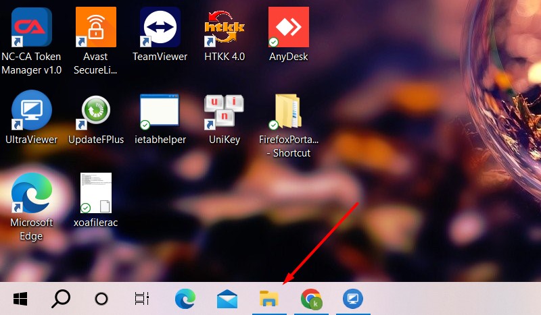Open taskbar Search magnifier
Screen dimensions: 541x315
point(61,299)
